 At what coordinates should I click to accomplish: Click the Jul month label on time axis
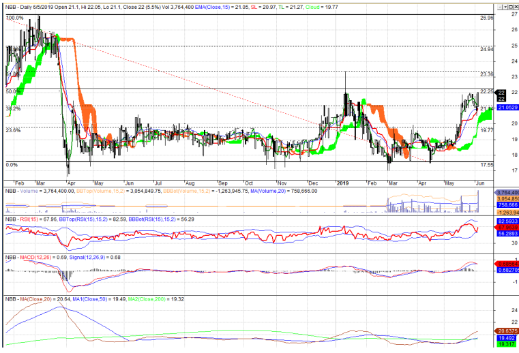click(x=158, y=183)
